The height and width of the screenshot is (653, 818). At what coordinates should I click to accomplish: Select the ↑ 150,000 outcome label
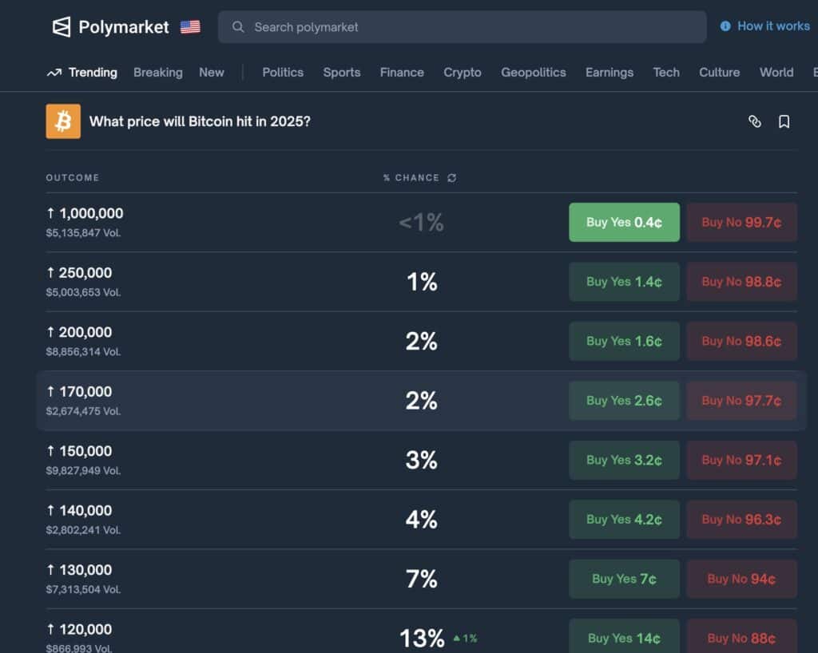coord(79,451)
